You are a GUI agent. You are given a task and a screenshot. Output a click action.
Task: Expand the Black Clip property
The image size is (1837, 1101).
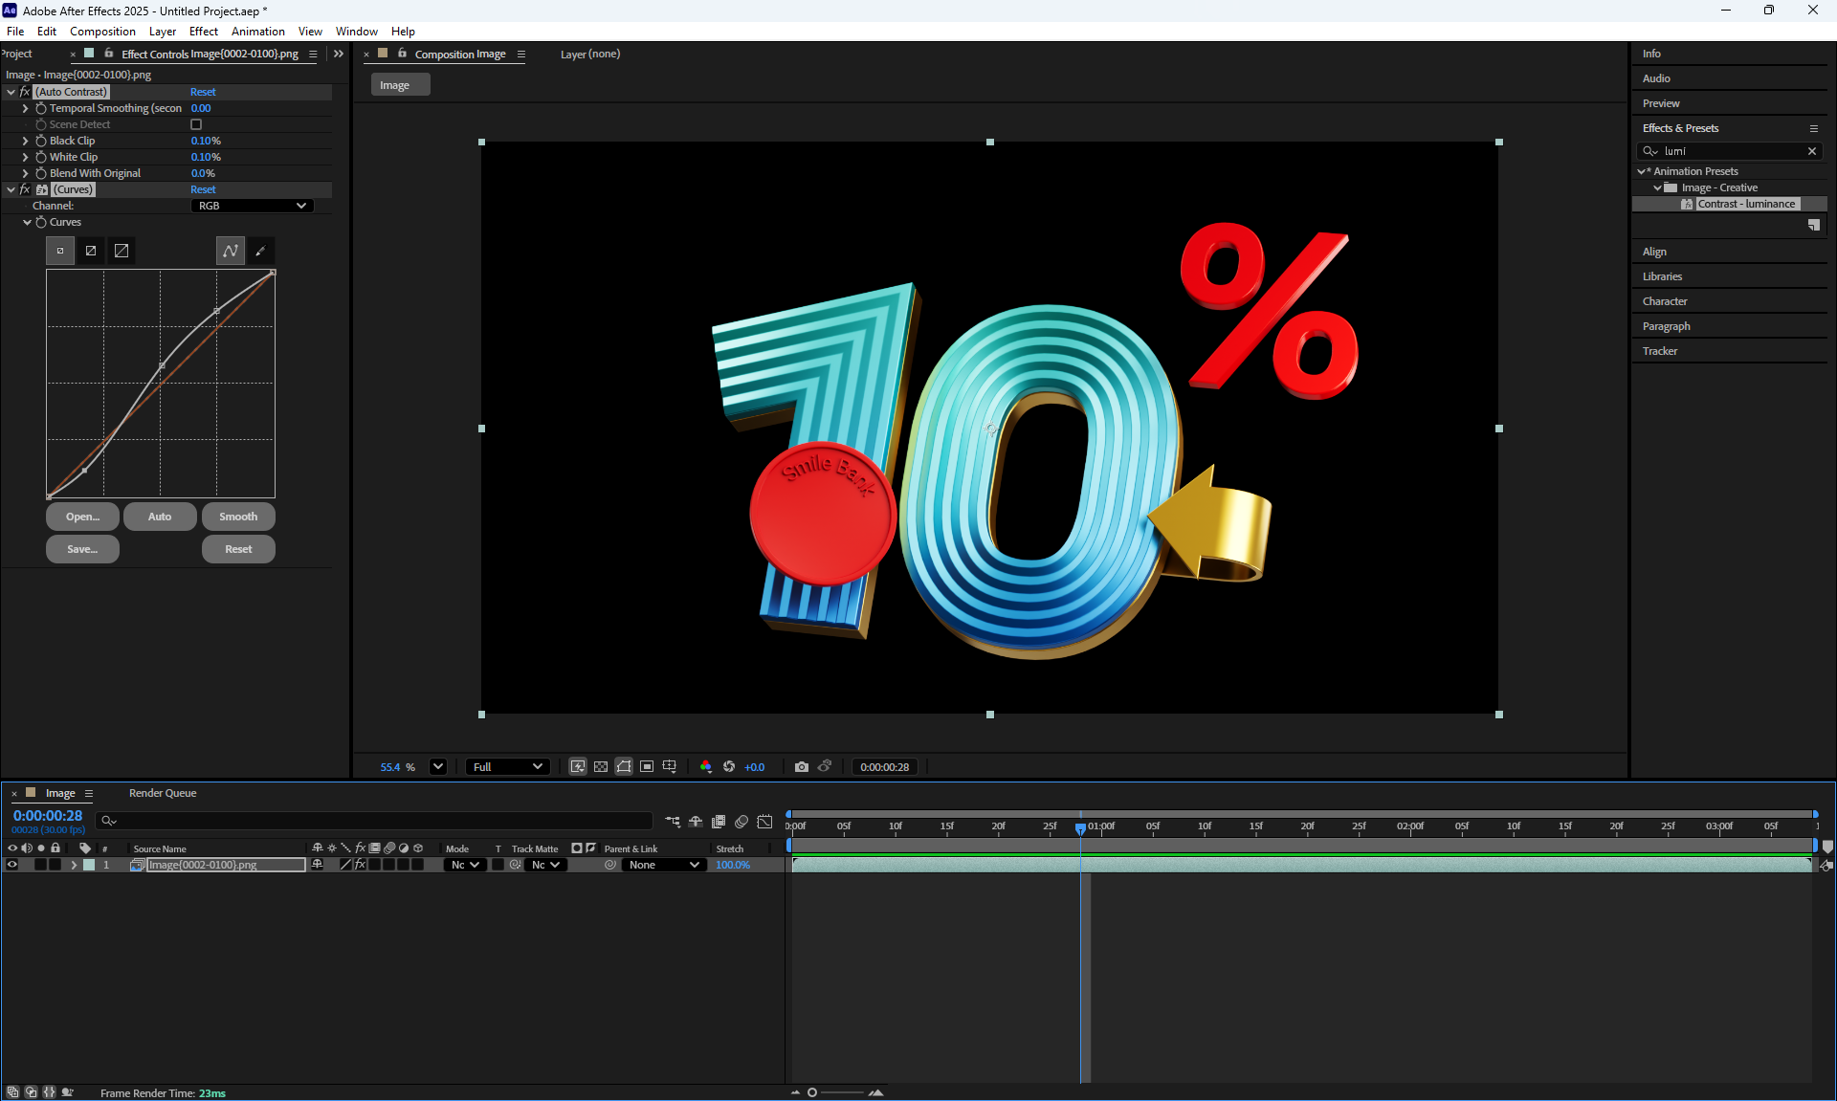point(26,141)
